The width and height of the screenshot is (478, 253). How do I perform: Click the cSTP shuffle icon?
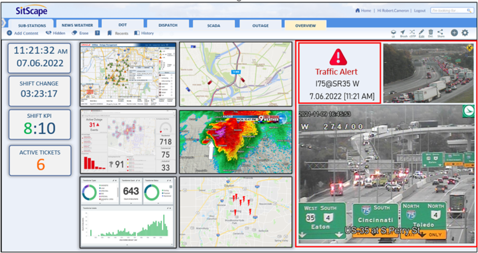click(412, 33)
